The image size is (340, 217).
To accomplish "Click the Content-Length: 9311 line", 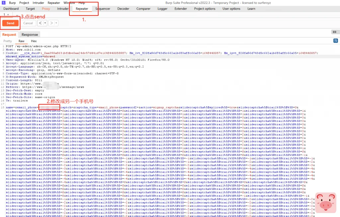I will pyautogui.click(x=24, y=80).
